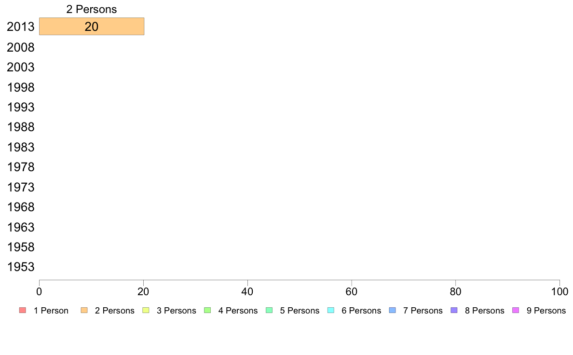Image resolution: width=573 pixels, height=355 pixels.
Task: Click the 4 Persons green legend swatch
Action: point(207,311)
